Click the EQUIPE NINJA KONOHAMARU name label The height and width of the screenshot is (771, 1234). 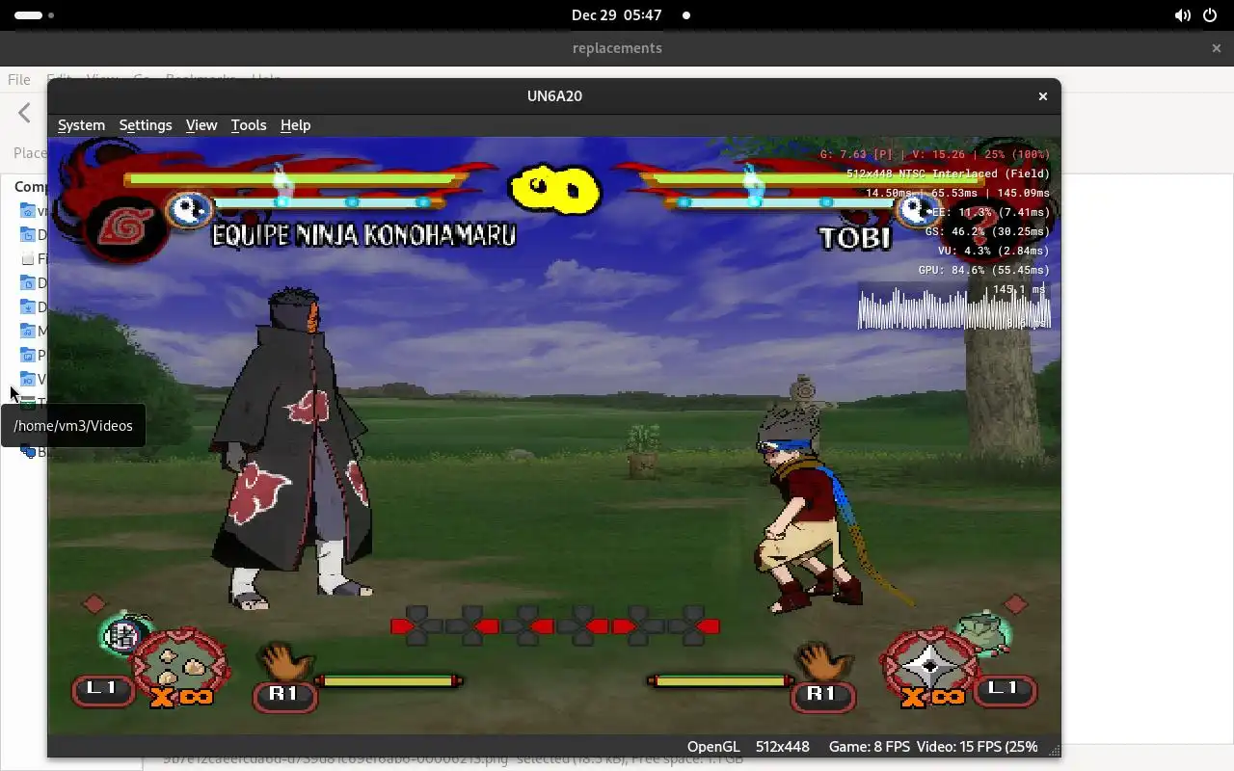coord(364,235)
